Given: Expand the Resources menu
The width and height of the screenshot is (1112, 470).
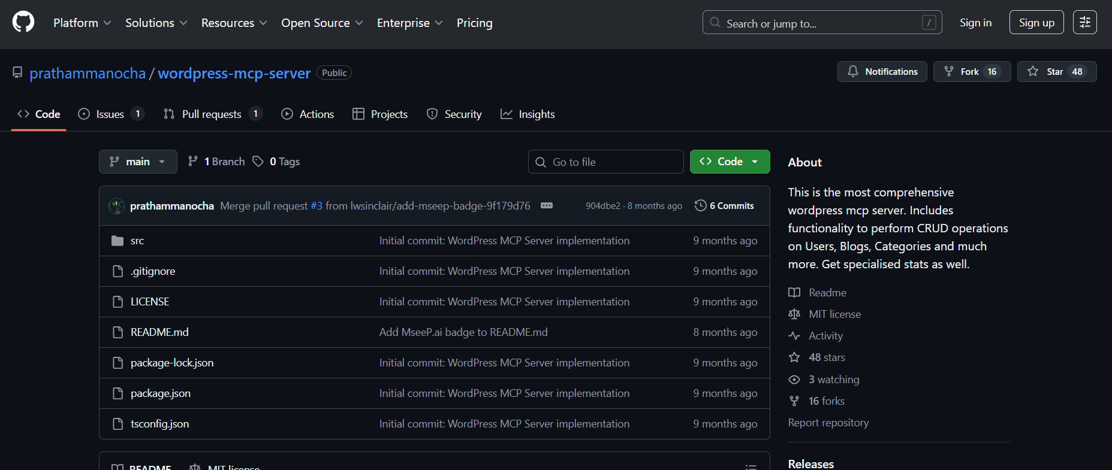Looking at the screenshot, I should point(234,23).
